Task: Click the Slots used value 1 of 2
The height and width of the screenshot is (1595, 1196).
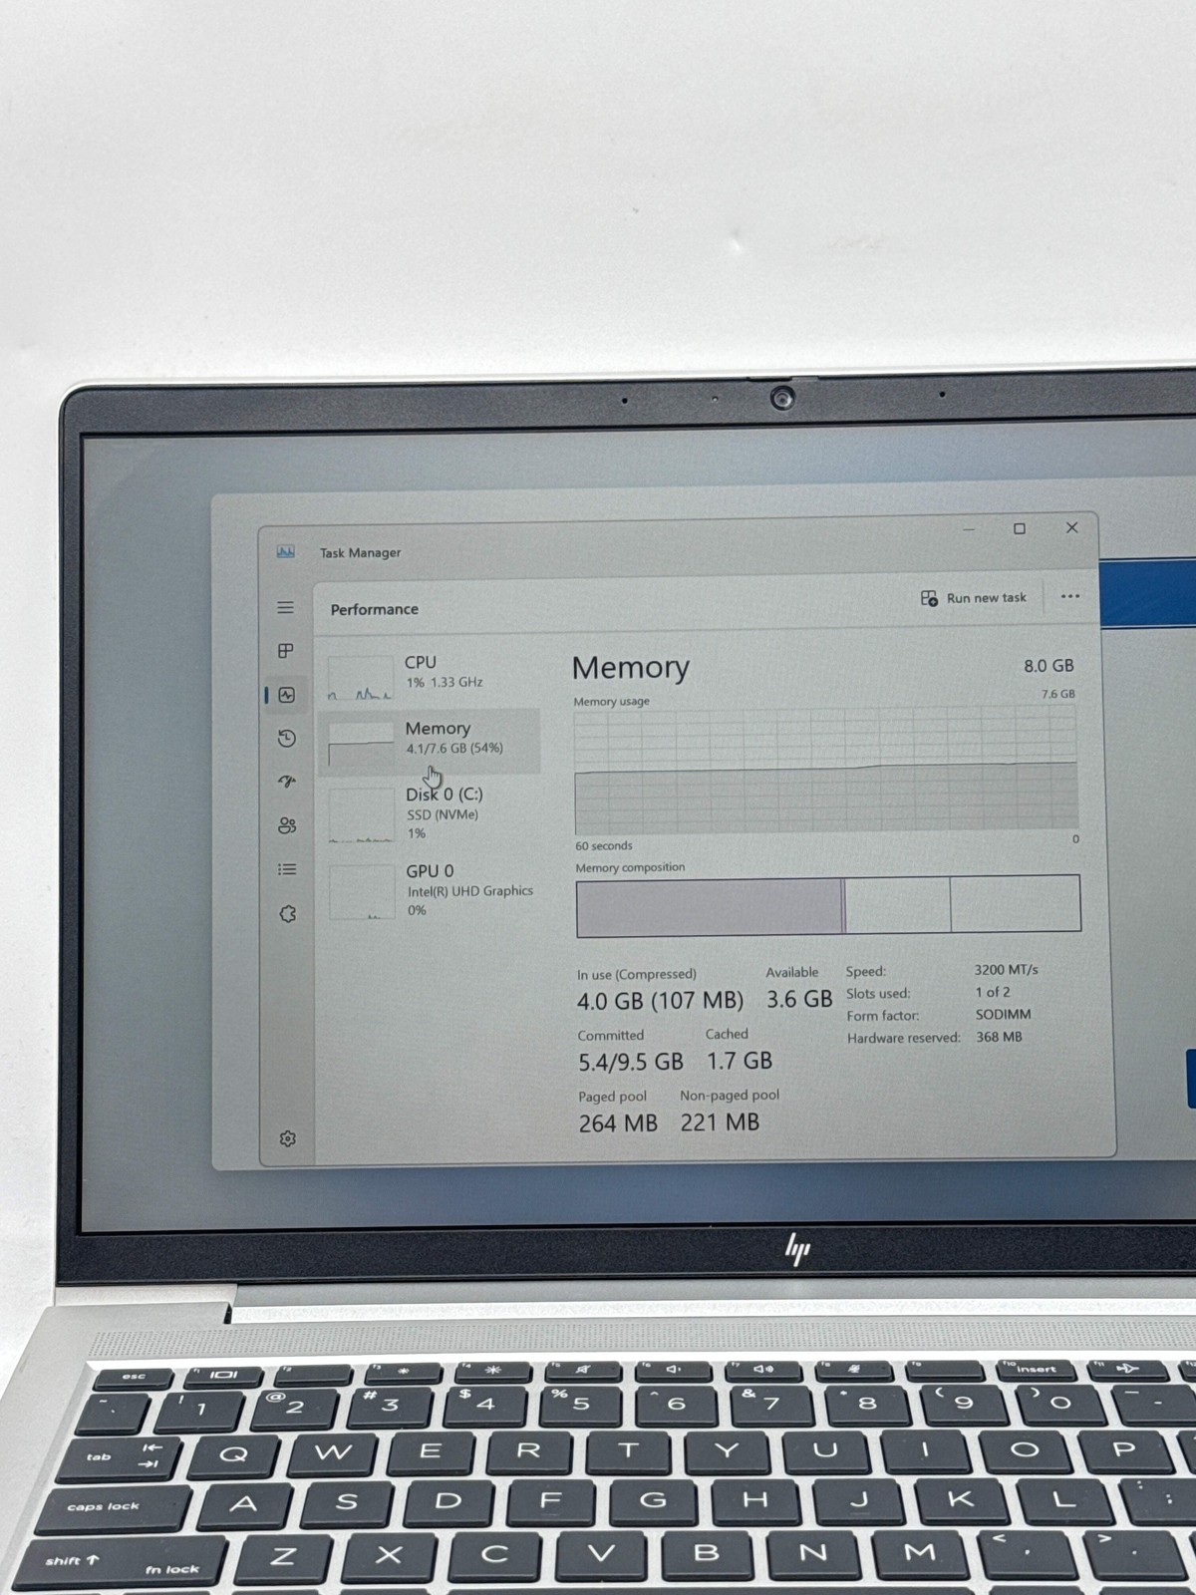Action: (x=993, y=992)
